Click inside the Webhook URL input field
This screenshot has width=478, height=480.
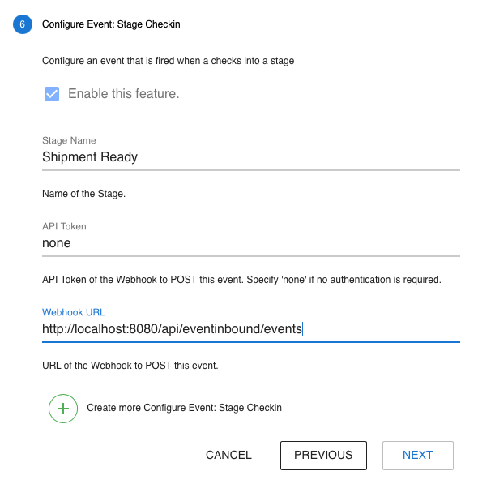click(x=251, y=329)
